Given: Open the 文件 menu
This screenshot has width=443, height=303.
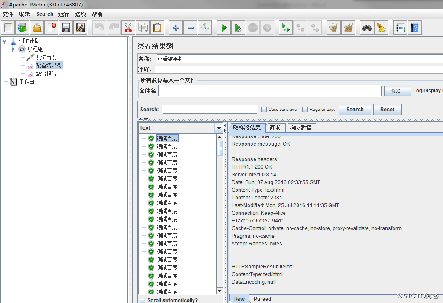Looking at the screenshot, I should 8,14.
